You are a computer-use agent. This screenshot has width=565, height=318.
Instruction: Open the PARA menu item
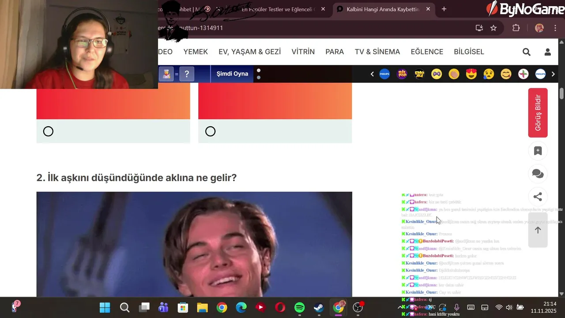335,52
